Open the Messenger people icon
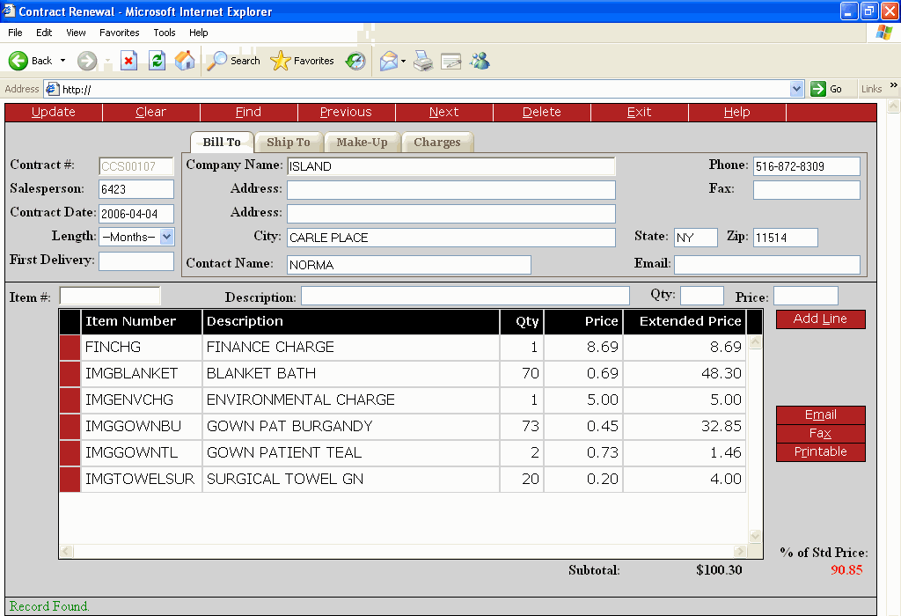901x616 pixels. point(480,61)
